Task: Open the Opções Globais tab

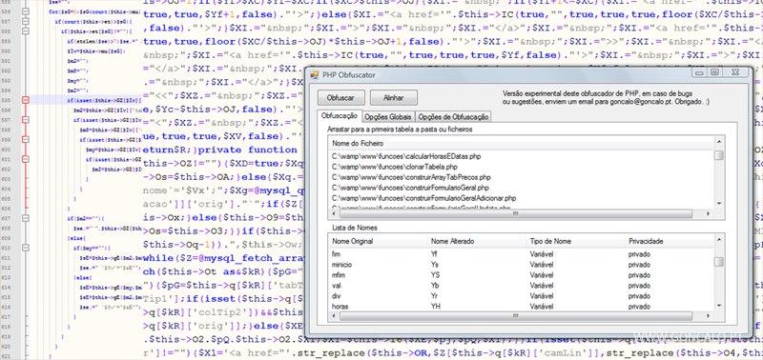Action: (x=388, y=117)
